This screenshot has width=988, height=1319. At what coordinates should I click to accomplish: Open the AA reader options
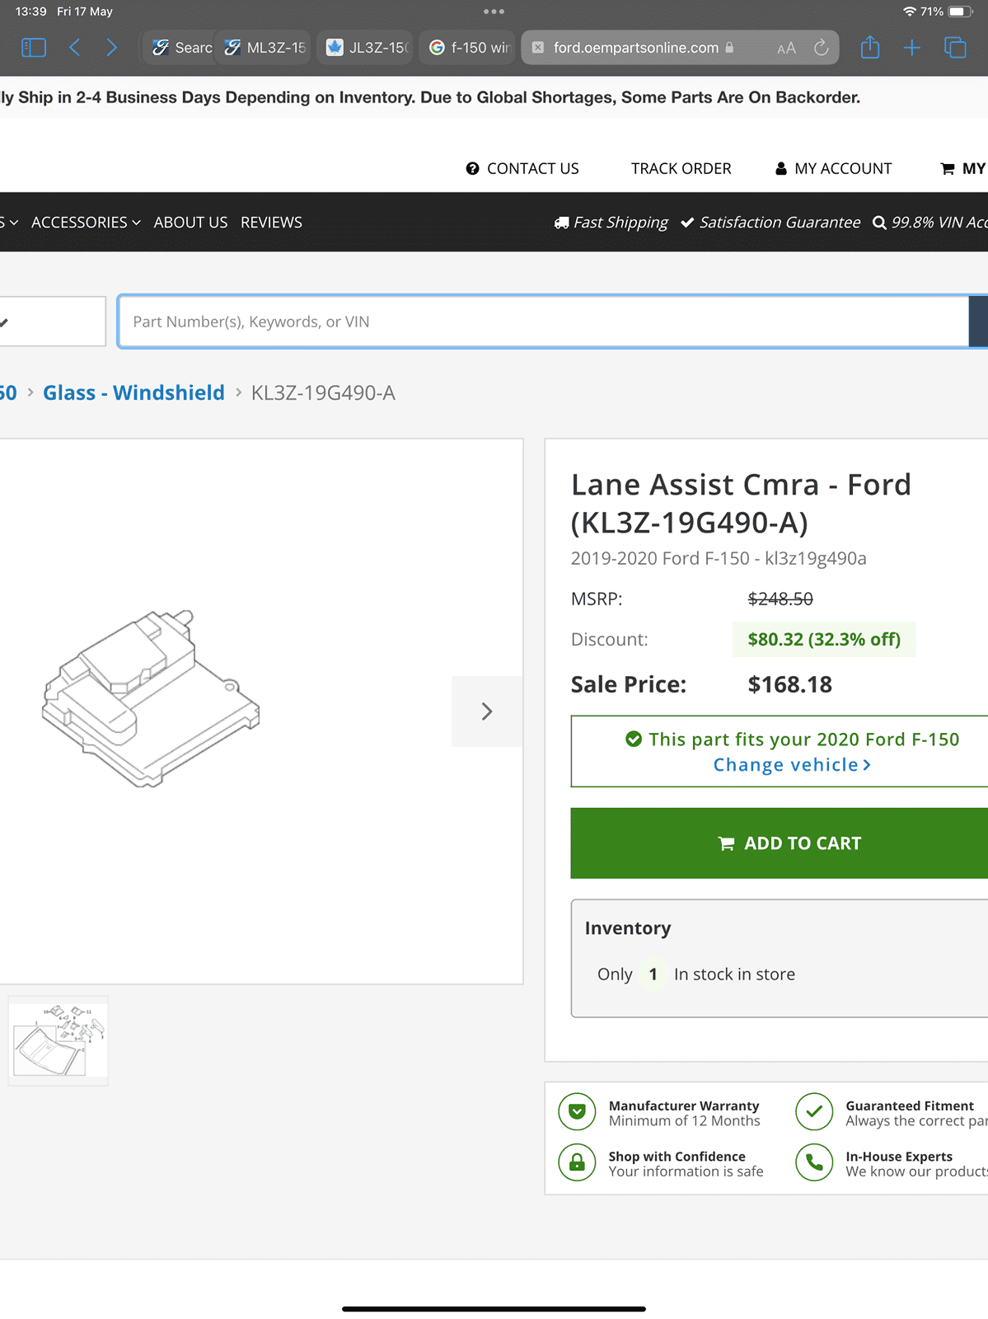coord(786,48)
